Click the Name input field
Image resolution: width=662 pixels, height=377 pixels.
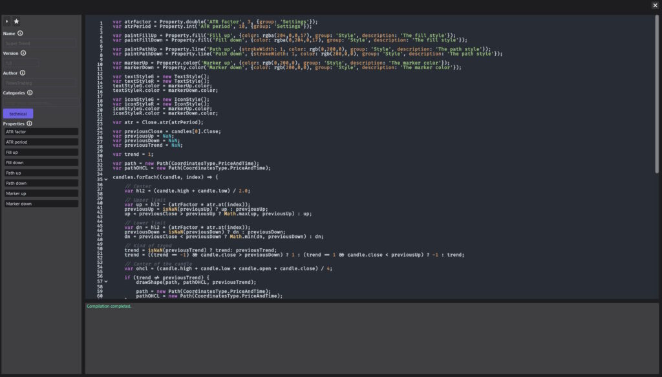tap(39, 43)
